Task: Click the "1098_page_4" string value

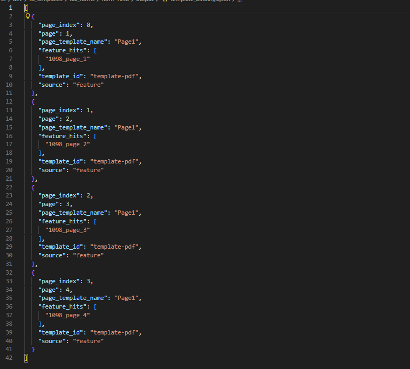Action: coord(68,316)
